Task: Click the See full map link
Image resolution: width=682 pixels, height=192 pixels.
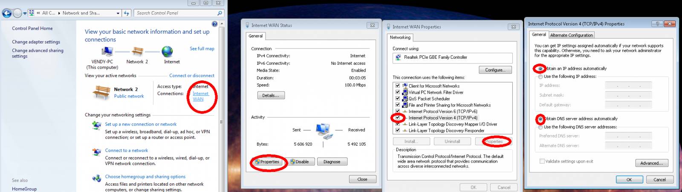Action: [x=202, y=49]
